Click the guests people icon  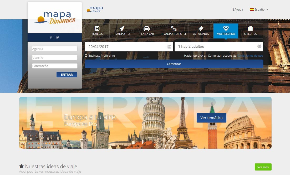pyautogui.click(x=259, y=47)
